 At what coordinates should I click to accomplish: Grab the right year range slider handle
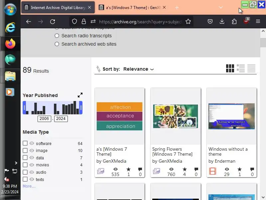[81, 108]
